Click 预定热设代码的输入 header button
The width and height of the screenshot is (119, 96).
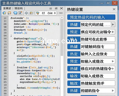[x=91, y=17]
